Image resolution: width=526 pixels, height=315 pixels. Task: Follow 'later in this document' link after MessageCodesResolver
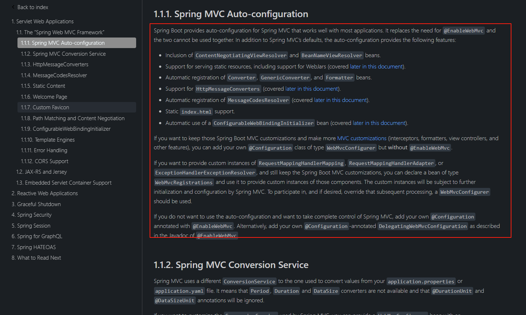(340, 100)
